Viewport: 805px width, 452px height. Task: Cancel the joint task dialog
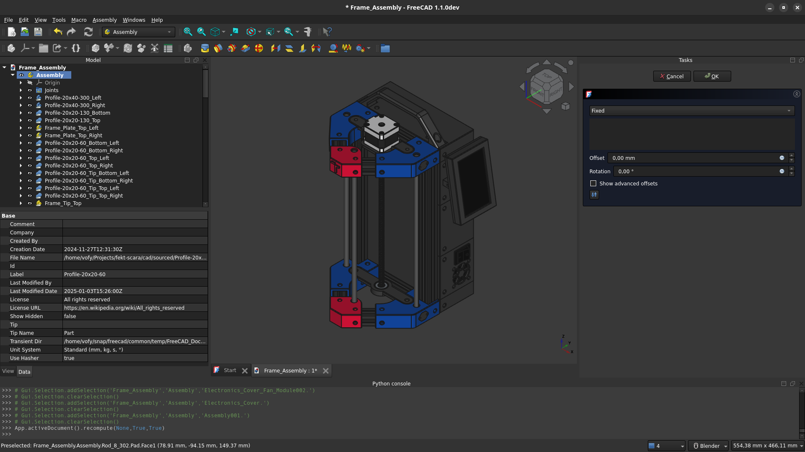pyautogui.click(x=672, y=76)
